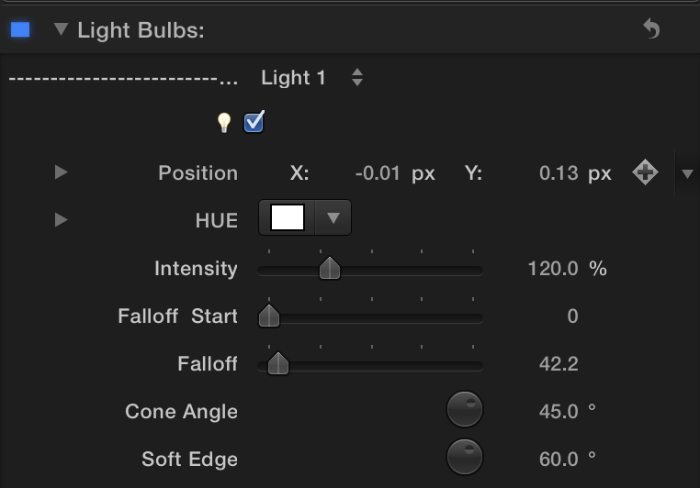This screenshot has width=700, height=488.
Task: Click the Falloff Start slider handle
Action: click(x=269, y=316)
